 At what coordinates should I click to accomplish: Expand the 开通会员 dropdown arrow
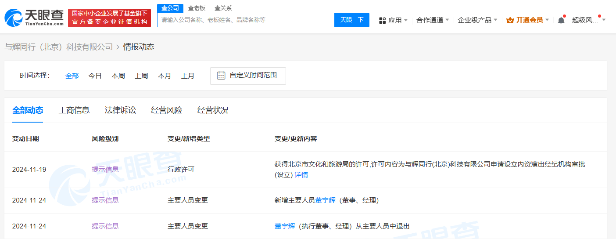547,20
